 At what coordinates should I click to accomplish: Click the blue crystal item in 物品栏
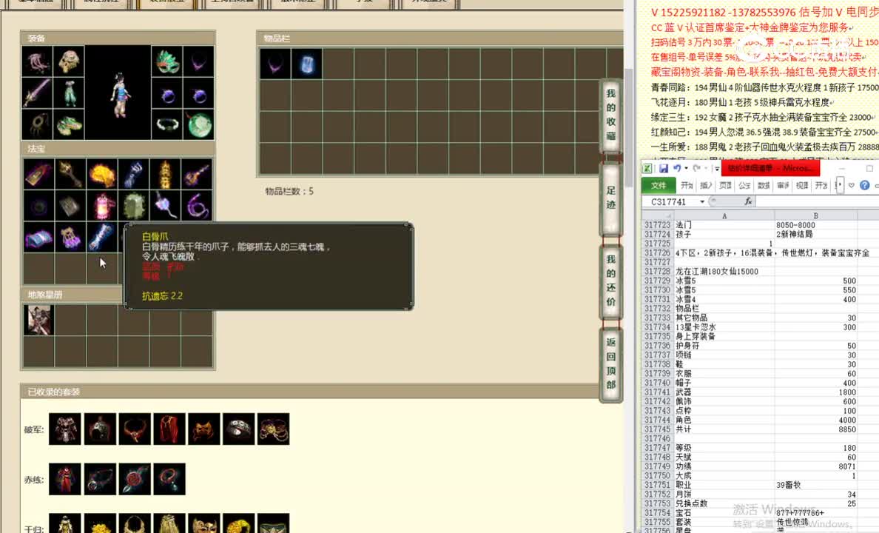307,64
